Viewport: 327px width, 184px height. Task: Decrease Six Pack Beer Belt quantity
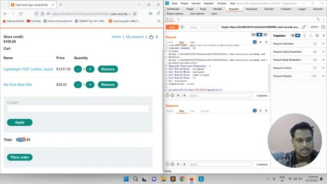(x=78, y=85)
